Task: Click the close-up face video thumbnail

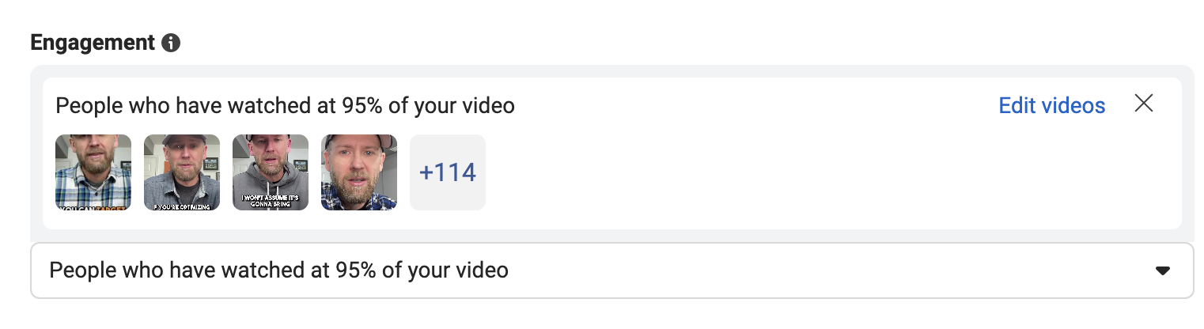Action: tap(359, 172)
